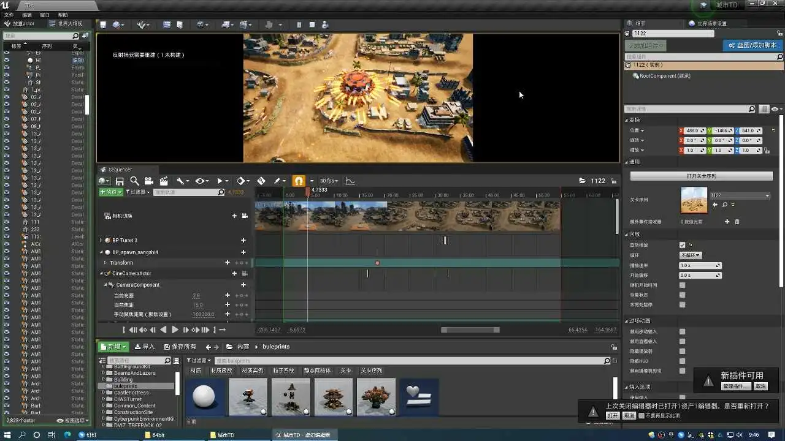Viewport: 785px width, 441px height.
Task: Play the sequence in reverse
Action: [163, 330]
